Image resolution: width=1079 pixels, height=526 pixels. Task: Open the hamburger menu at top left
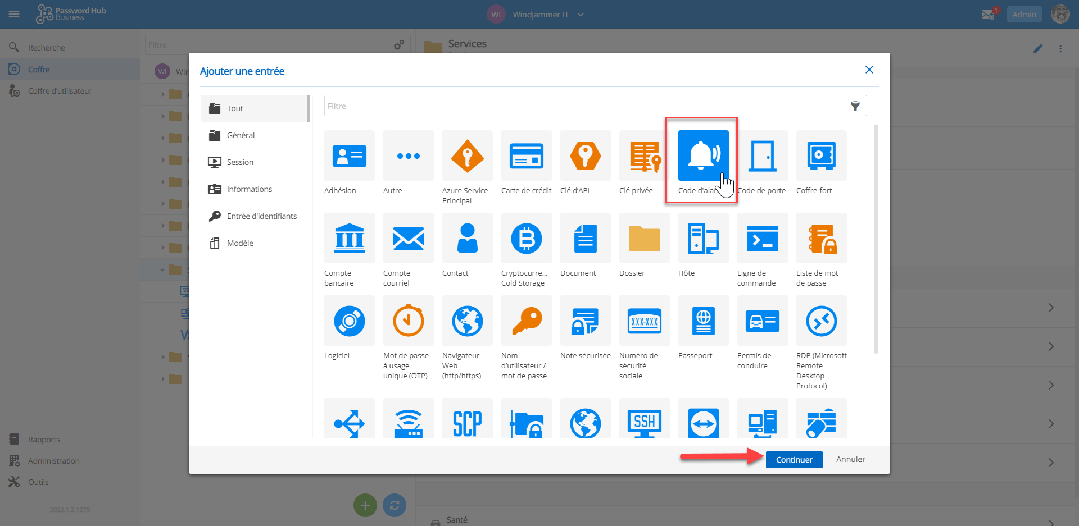[x=14, y=15]
